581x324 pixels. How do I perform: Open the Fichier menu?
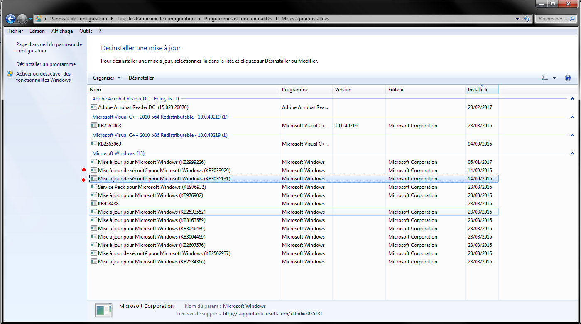15,31
